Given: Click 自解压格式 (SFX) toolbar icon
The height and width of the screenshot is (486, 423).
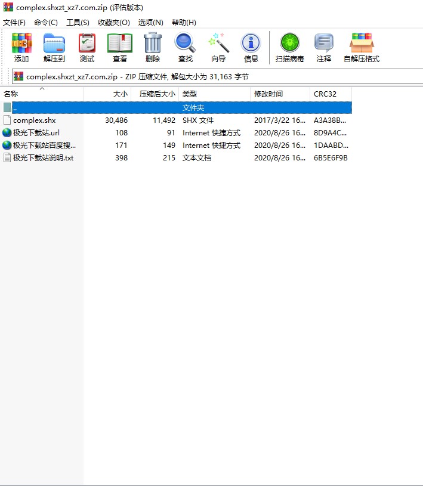Looking at the screenshot, I should pyautogui.click(x=362, y=48).
